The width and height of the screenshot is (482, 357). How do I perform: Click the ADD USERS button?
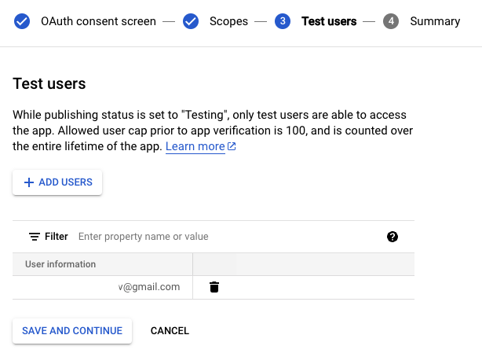(57, 182)
